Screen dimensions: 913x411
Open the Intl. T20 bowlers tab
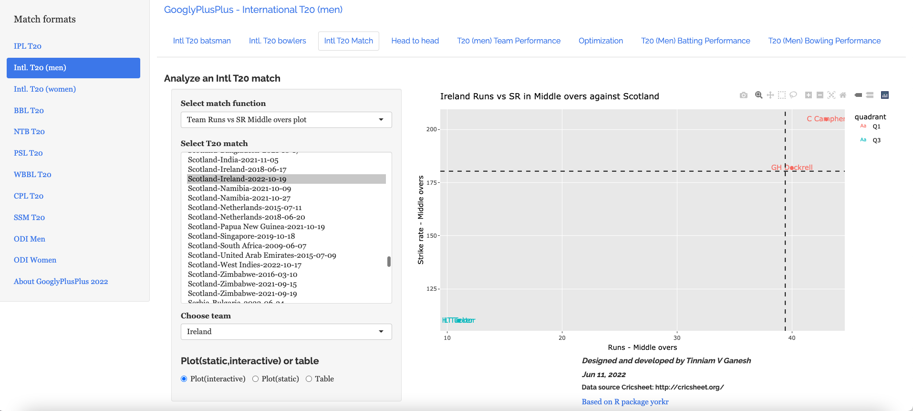click(277, 41)
